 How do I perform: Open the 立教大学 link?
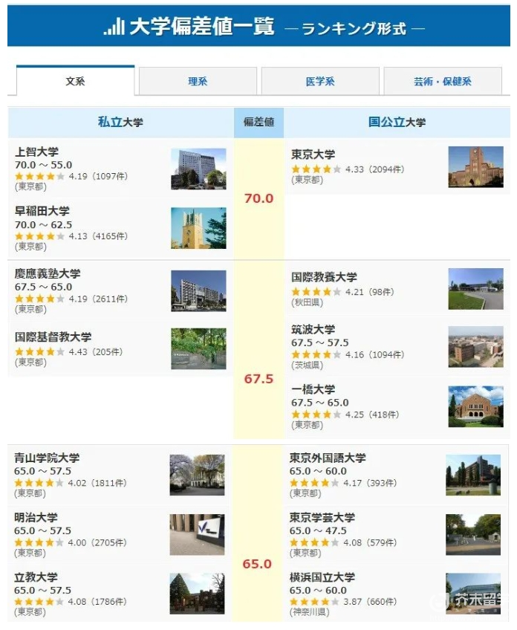pos(36,577)
